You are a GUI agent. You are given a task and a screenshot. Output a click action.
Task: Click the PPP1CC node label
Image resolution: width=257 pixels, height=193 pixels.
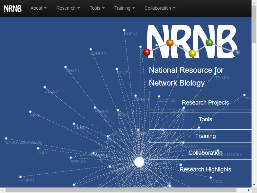pyautogui.click(x=207, y=132)
